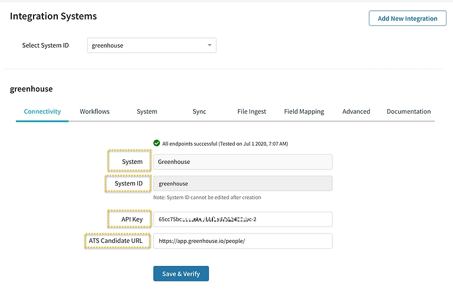The image size is (453, 289).
Task: Click the greyed System ID field
Action: coord(242,183)
